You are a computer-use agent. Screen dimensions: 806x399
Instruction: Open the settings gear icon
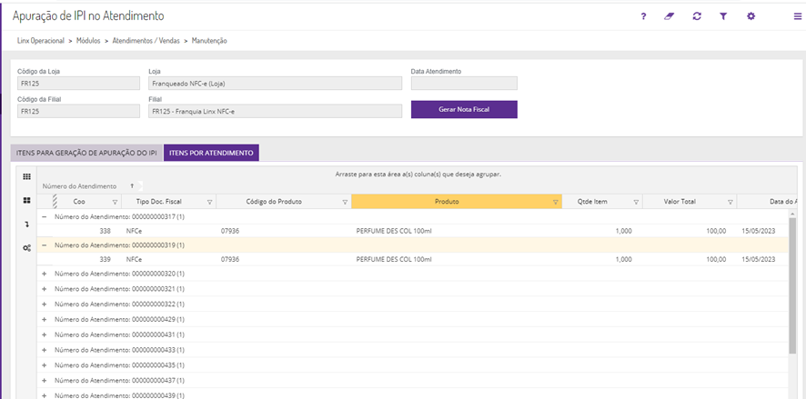(x=751, y=16)
